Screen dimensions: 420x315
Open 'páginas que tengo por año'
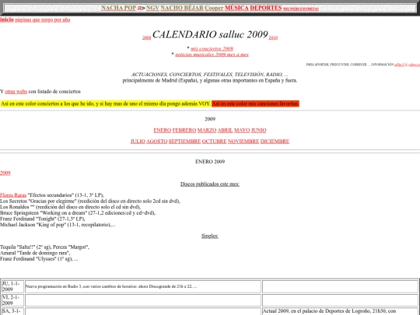pyautogui.click(x=43, y=19)
